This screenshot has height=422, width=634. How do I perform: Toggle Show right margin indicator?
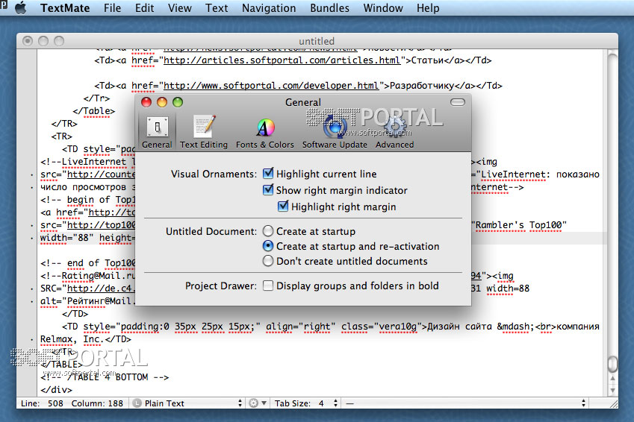267,190
